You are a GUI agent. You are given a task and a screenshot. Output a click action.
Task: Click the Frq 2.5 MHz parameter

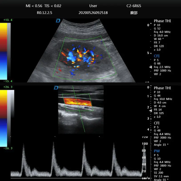pyautogui.click(x=162, y=67)
